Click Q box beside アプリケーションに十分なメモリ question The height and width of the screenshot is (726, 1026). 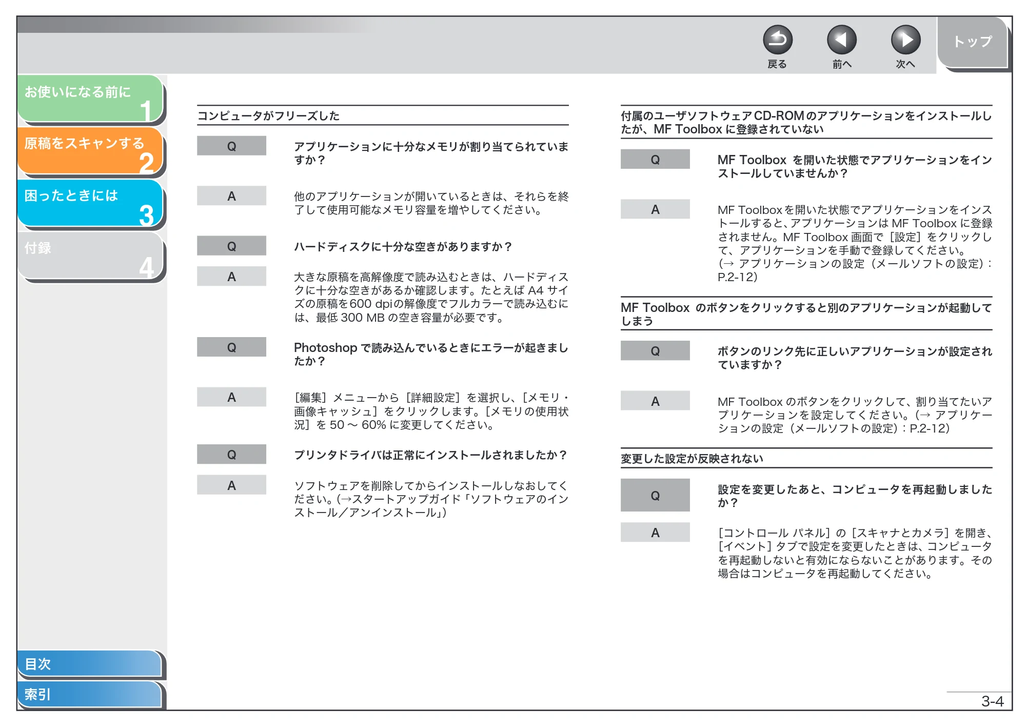[x=231, y=146]
